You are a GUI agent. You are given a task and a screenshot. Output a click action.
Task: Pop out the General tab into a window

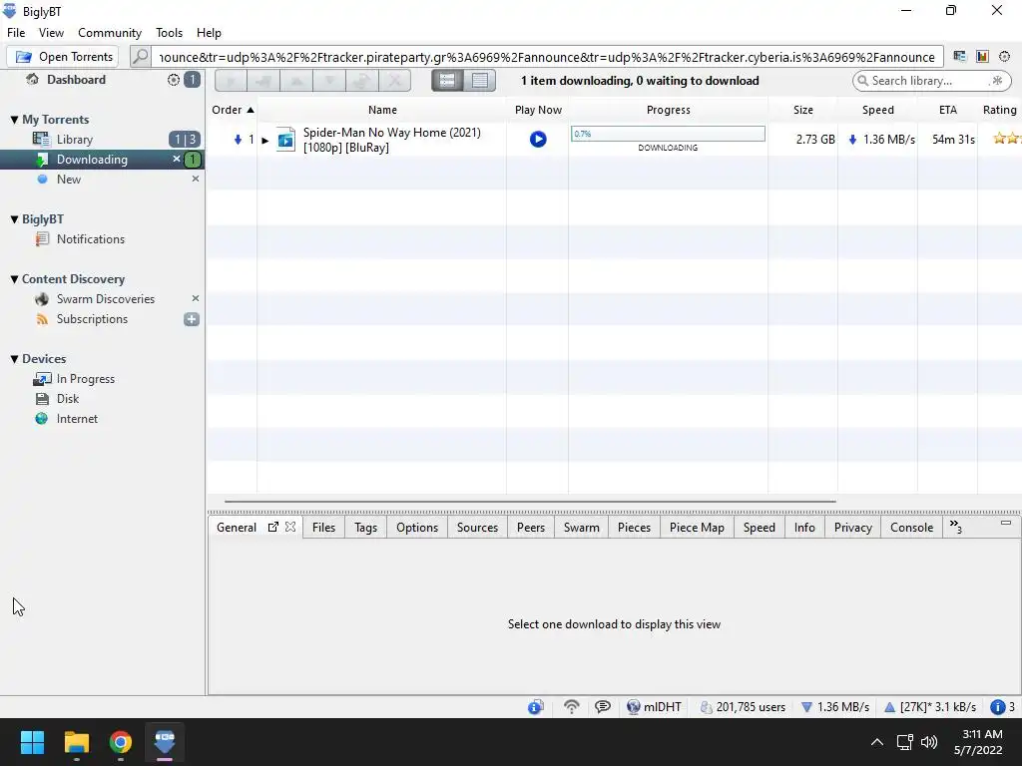point(273,527)
